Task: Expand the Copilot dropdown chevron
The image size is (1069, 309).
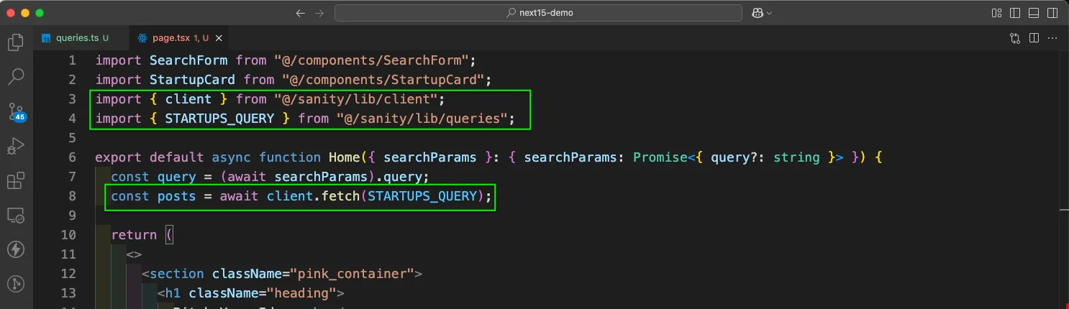Action: (769, 13)
